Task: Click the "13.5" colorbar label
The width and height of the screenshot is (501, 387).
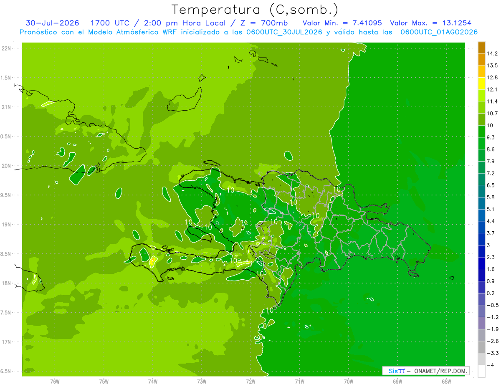Action: click(x=492, y=66)
